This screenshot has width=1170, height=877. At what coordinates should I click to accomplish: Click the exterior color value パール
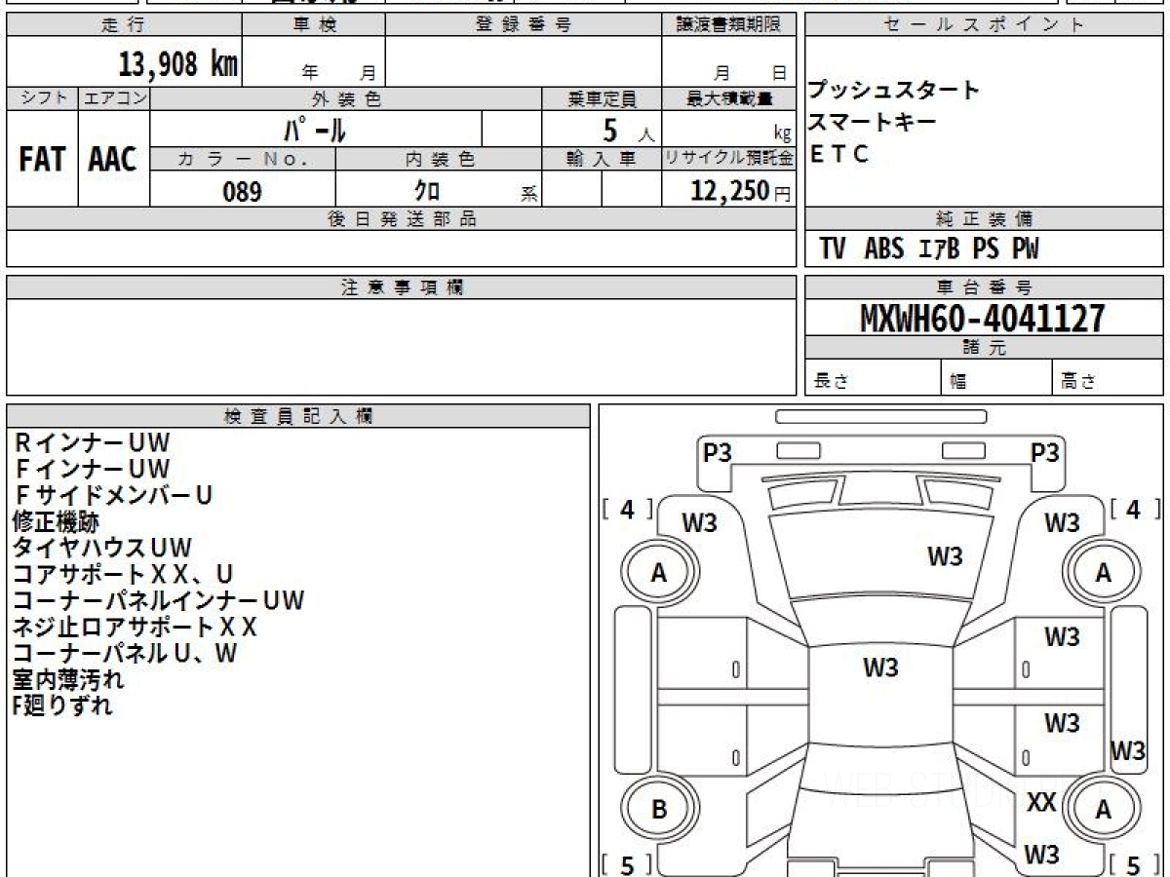pyautogui.click(x=315, y=129)
